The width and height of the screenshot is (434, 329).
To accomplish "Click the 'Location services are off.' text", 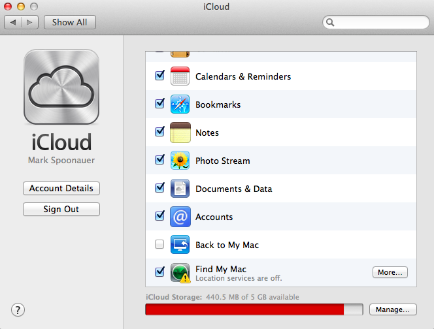I will coord(239,278).
